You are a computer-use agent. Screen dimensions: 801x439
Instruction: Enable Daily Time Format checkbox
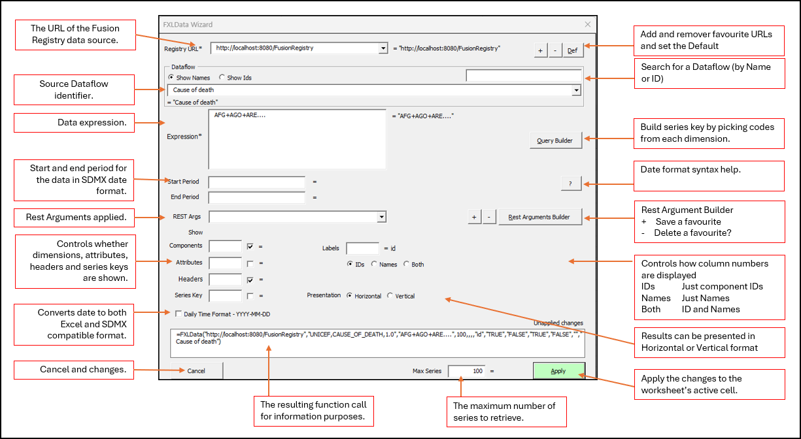pos(179,314)
